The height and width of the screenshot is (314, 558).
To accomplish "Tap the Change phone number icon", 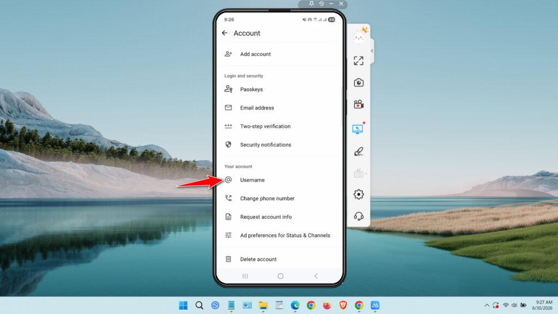I will coord(228,198).
